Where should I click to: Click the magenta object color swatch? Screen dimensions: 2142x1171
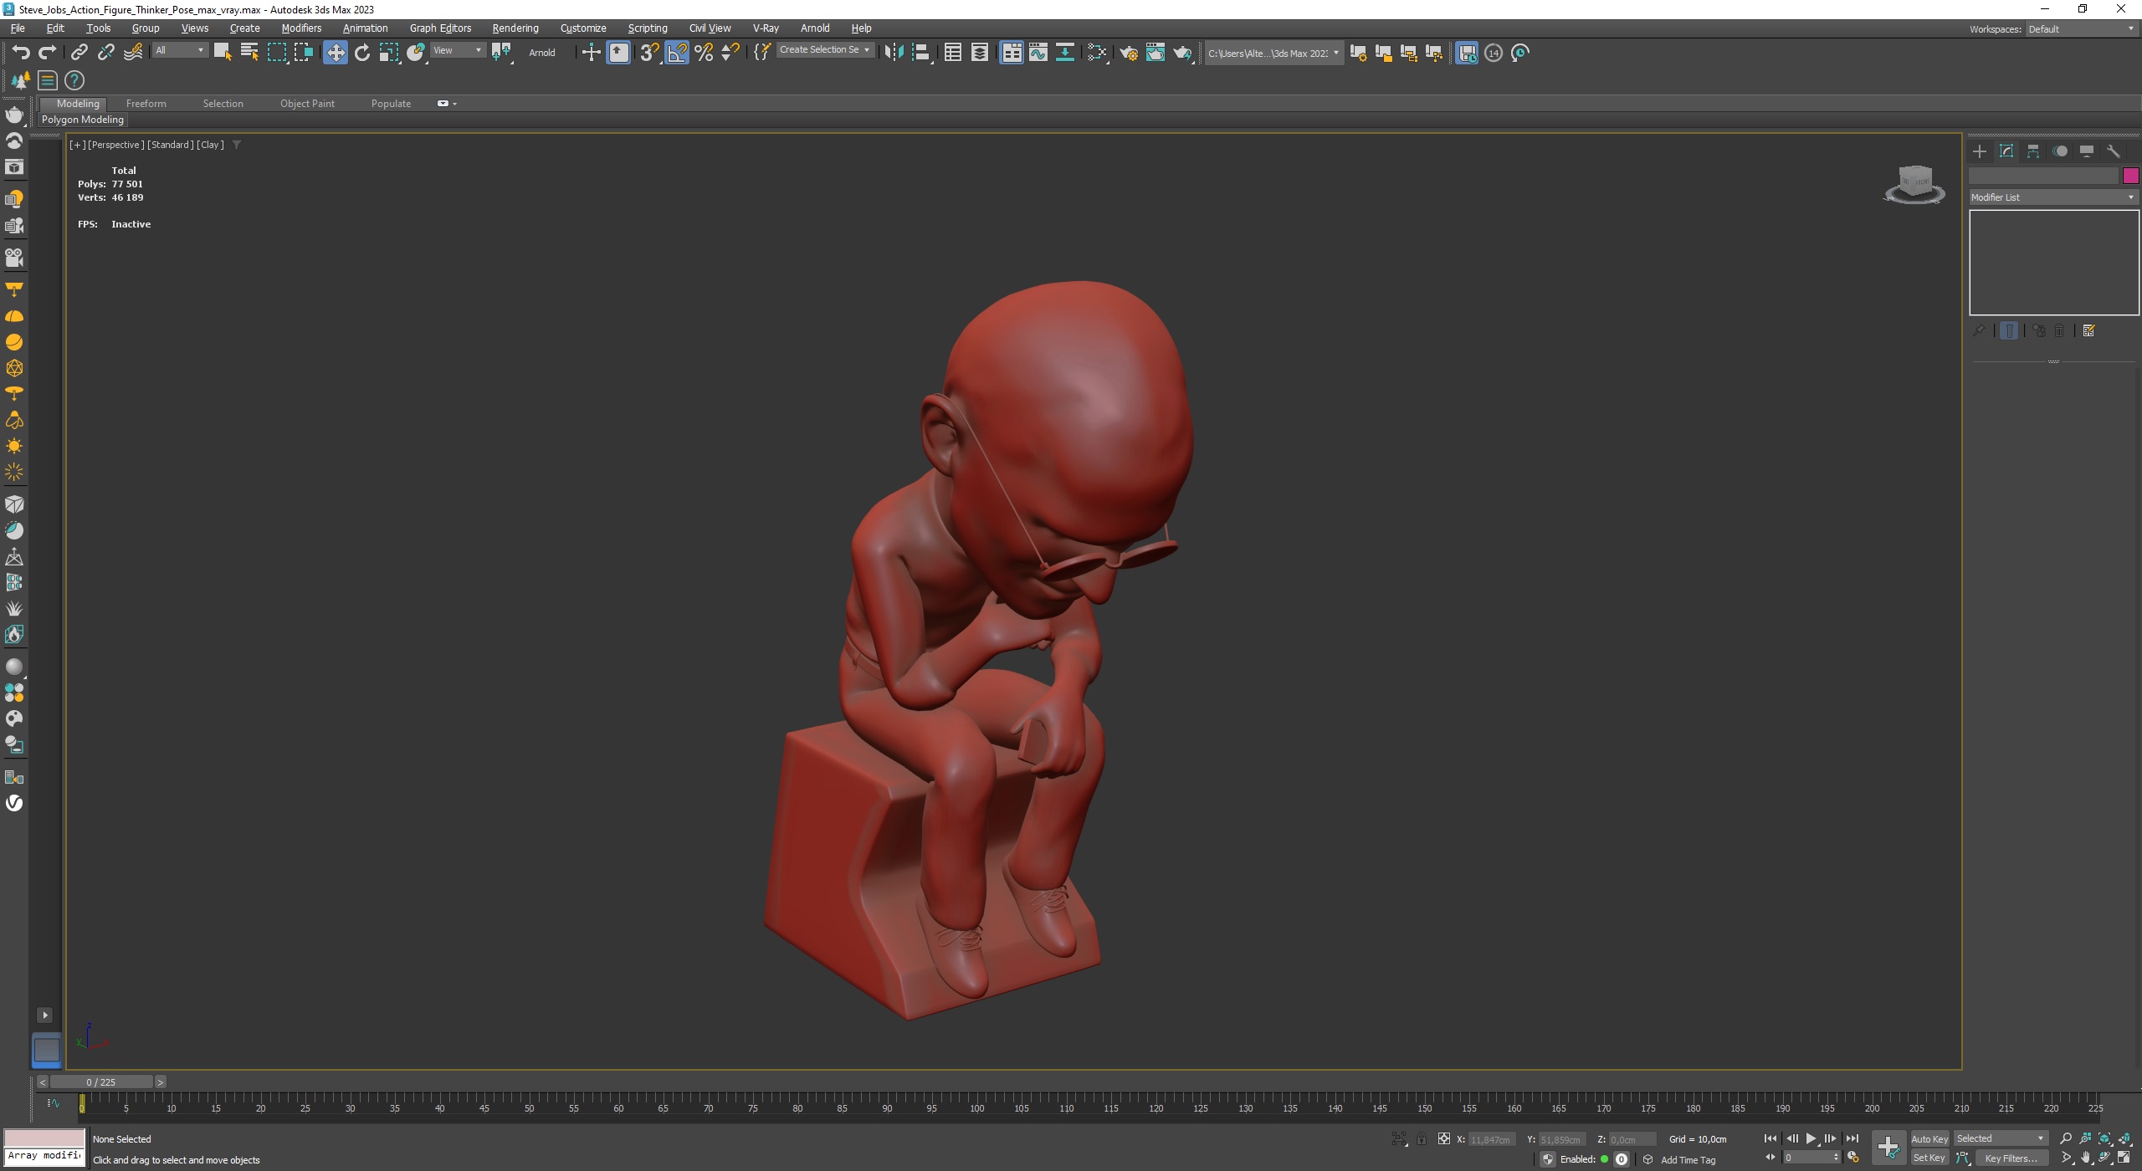(2130, 176)
